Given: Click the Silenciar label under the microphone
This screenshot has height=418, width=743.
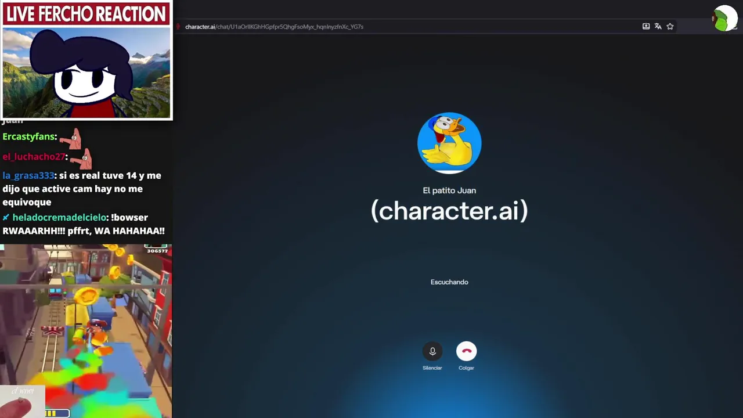Looking at the screenshot, I should pos(432,368).
